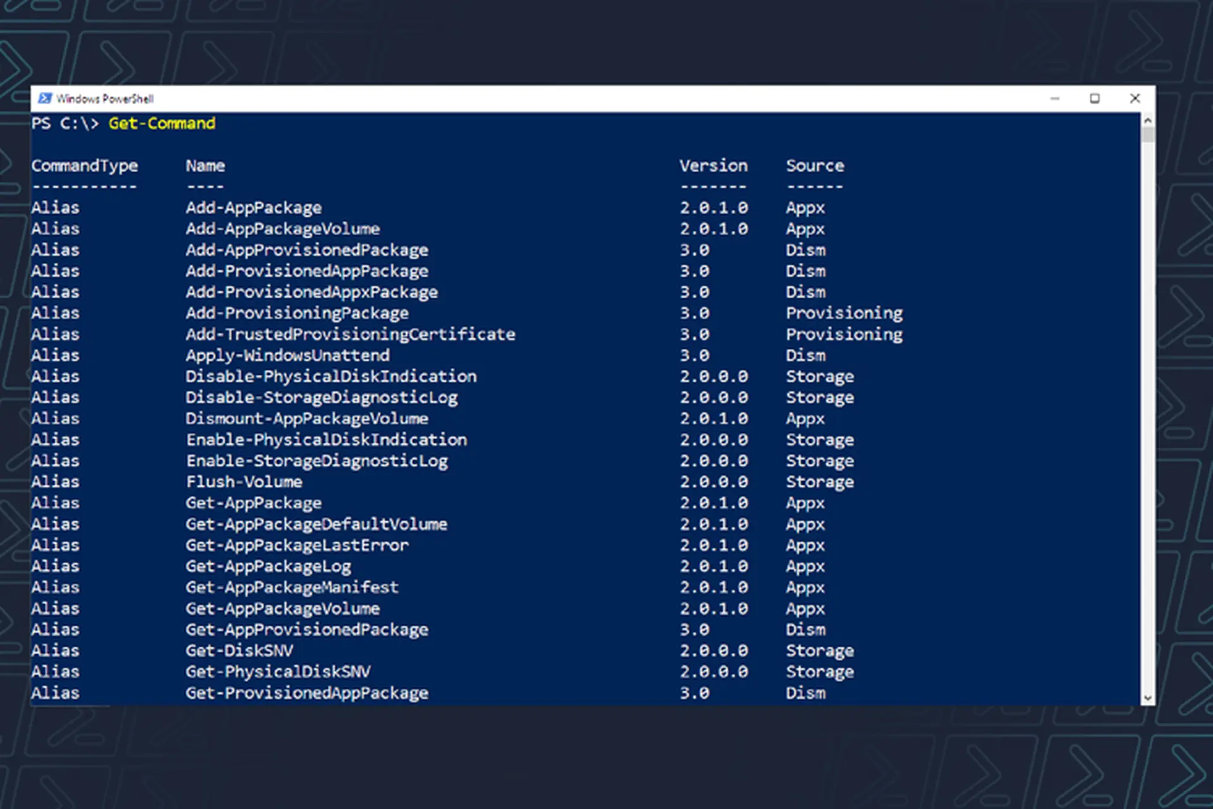
Task: Click the Storage source for Get-PhysicalDiskSNV
Action: click(820, 672)
